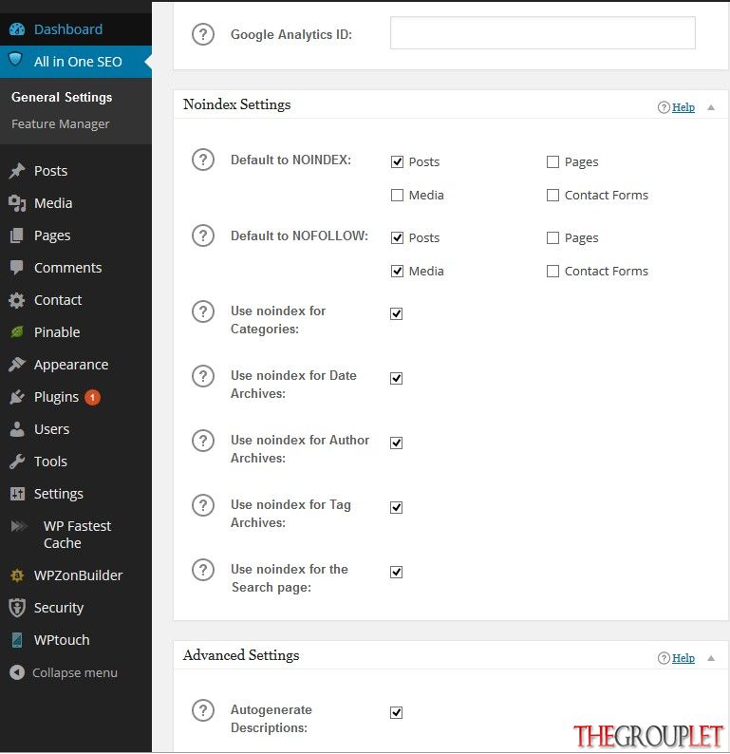
Task: Click help icon for Google Analytics ID
Action: (x=203, y=34)
